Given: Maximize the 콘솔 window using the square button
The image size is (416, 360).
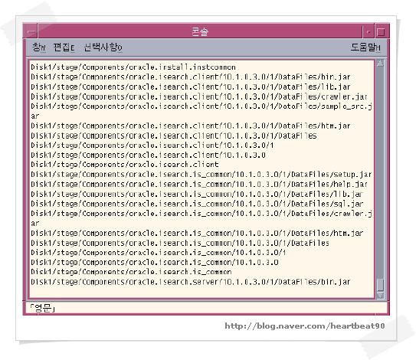Looking at the screenshot, I should [x=381, y=32].
